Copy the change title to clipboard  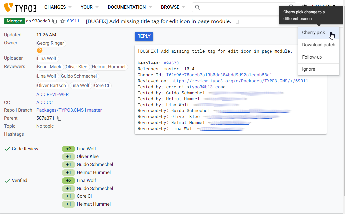[237, 21]
